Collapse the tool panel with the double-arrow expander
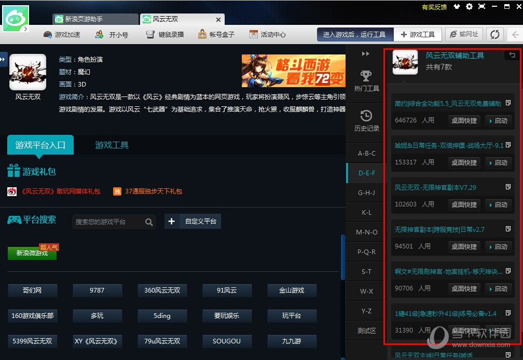This screenshot has width=523, height=360. click(x=365, y=53)
